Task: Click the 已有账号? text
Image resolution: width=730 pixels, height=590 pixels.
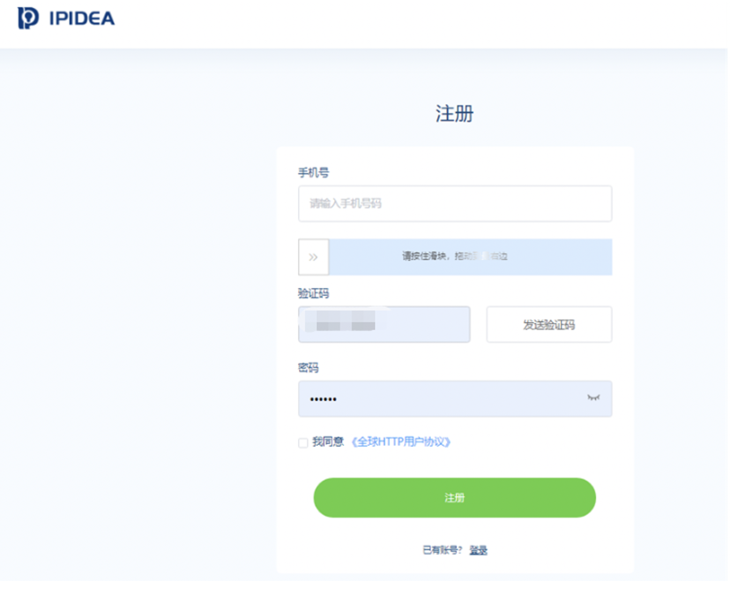Action: point(442,550)
